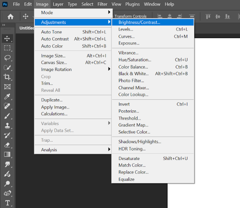Click Align horizontal centers icon
This screenshot has width=240, height=208.
tap(170, 16)
